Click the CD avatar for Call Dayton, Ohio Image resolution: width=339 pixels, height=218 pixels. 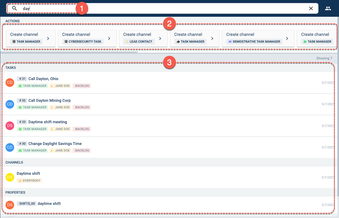(10, 82)
